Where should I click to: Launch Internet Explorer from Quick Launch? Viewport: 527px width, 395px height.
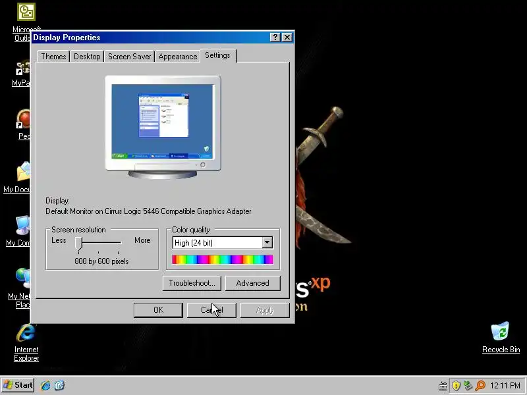tap(45, 385)
